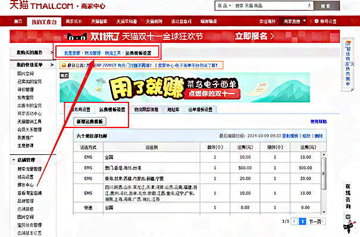
Task: Open 发布宝贝 in the sidebar
Action: pyautogui.click(x=26, y=98)
